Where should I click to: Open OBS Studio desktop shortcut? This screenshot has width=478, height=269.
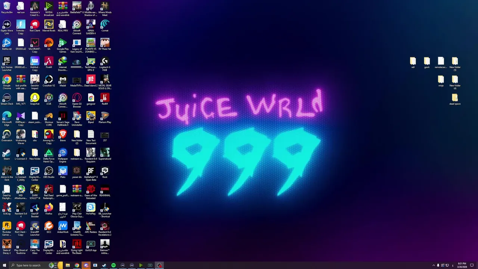click(49, 173)
